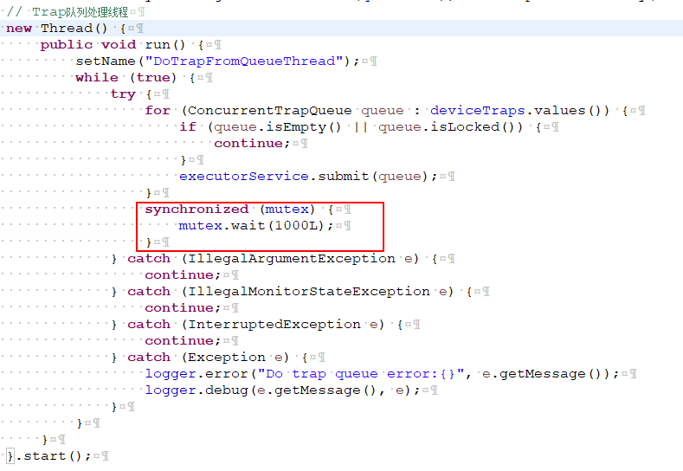Click the "try" keyword
This screenshot has width=683, height=471.
(123, 94)
